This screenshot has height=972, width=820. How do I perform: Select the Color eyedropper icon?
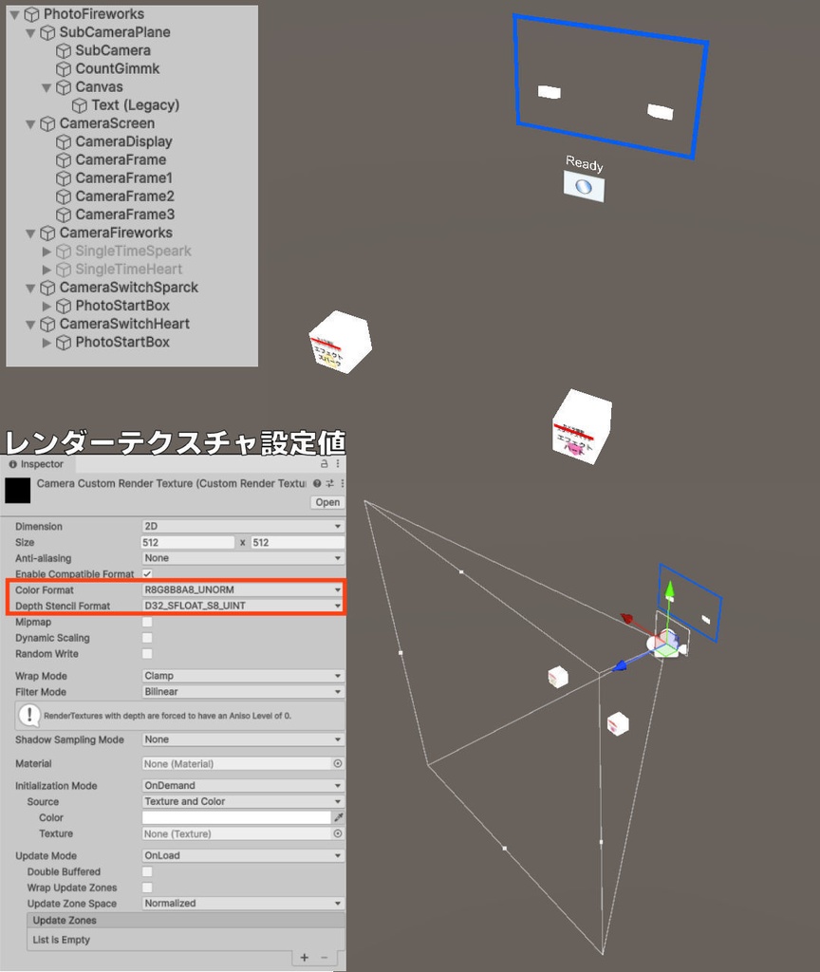point(336,816)
